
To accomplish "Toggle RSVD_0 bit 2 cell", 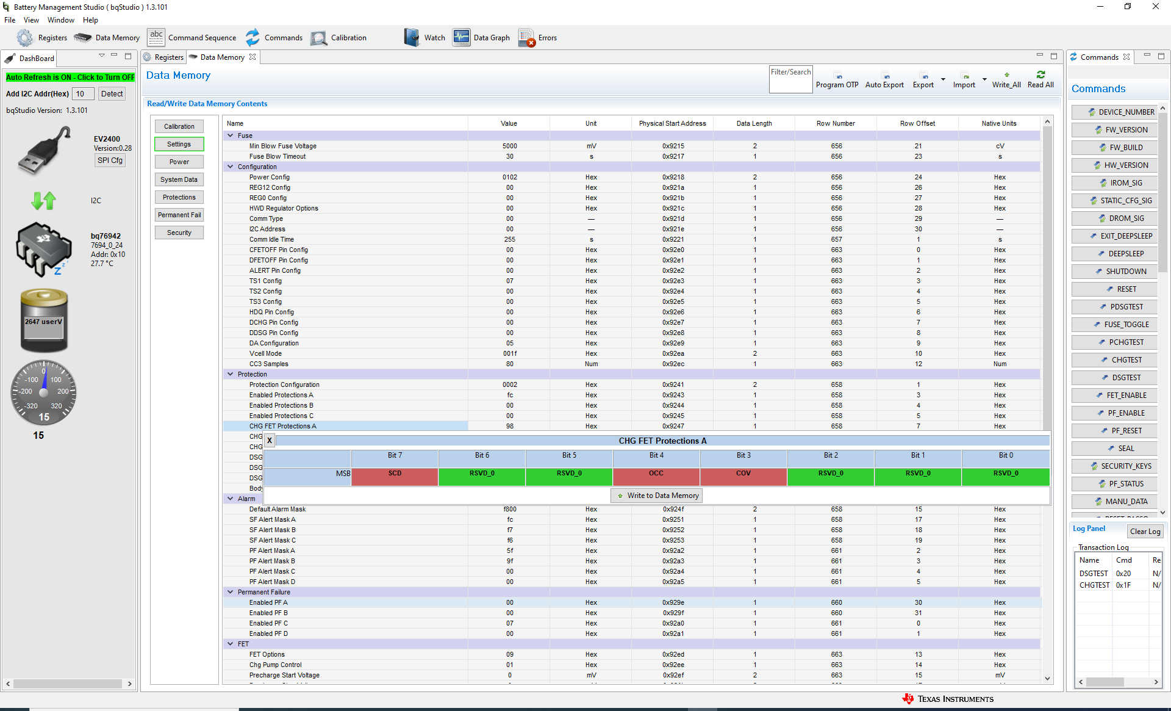I will [831, 477].
